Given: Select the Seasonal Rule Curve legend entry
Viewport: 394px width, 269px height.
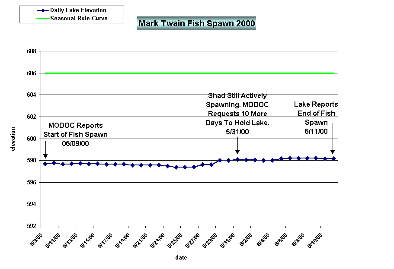Looking at the screenshot, I should (72, 18).
